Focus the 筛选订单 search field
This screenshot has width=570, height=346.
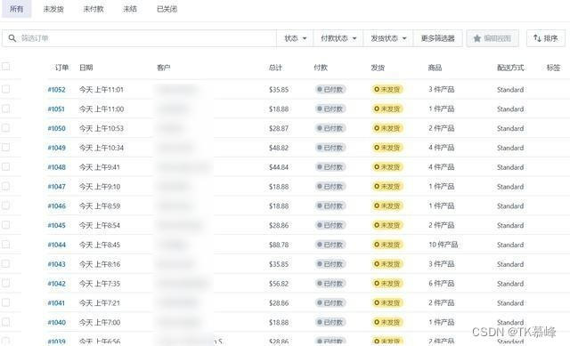coord(139,38)
